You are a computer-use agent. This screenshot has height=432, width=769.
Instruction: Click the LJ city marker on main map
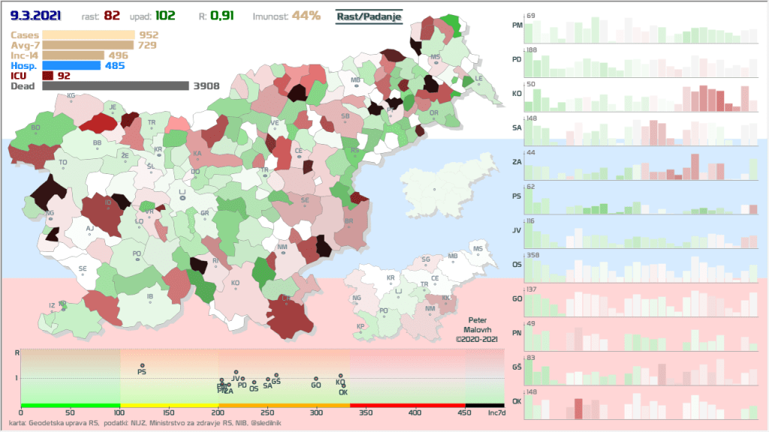182,199
